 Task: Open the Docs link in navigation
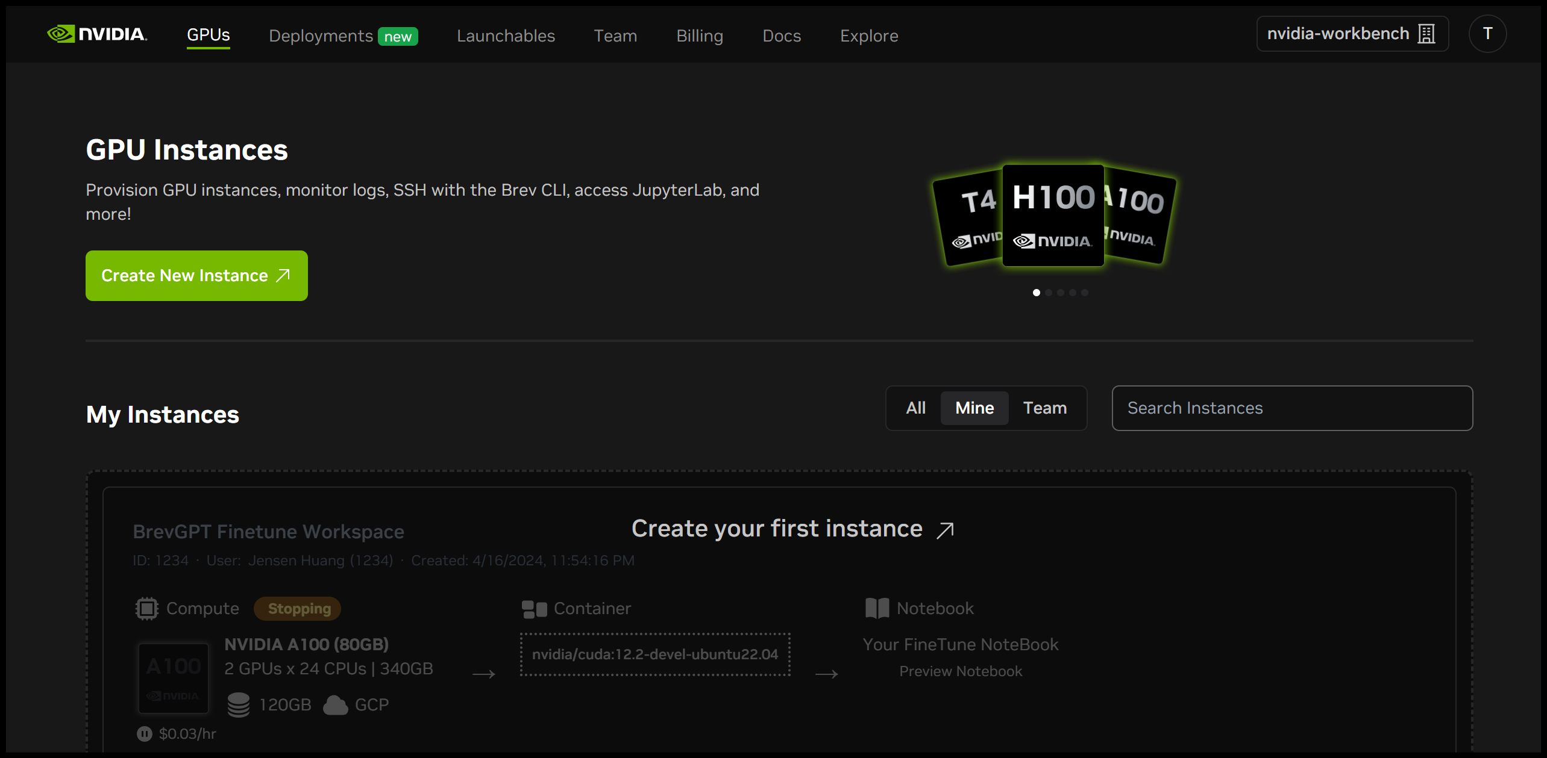tap(782, 36)
